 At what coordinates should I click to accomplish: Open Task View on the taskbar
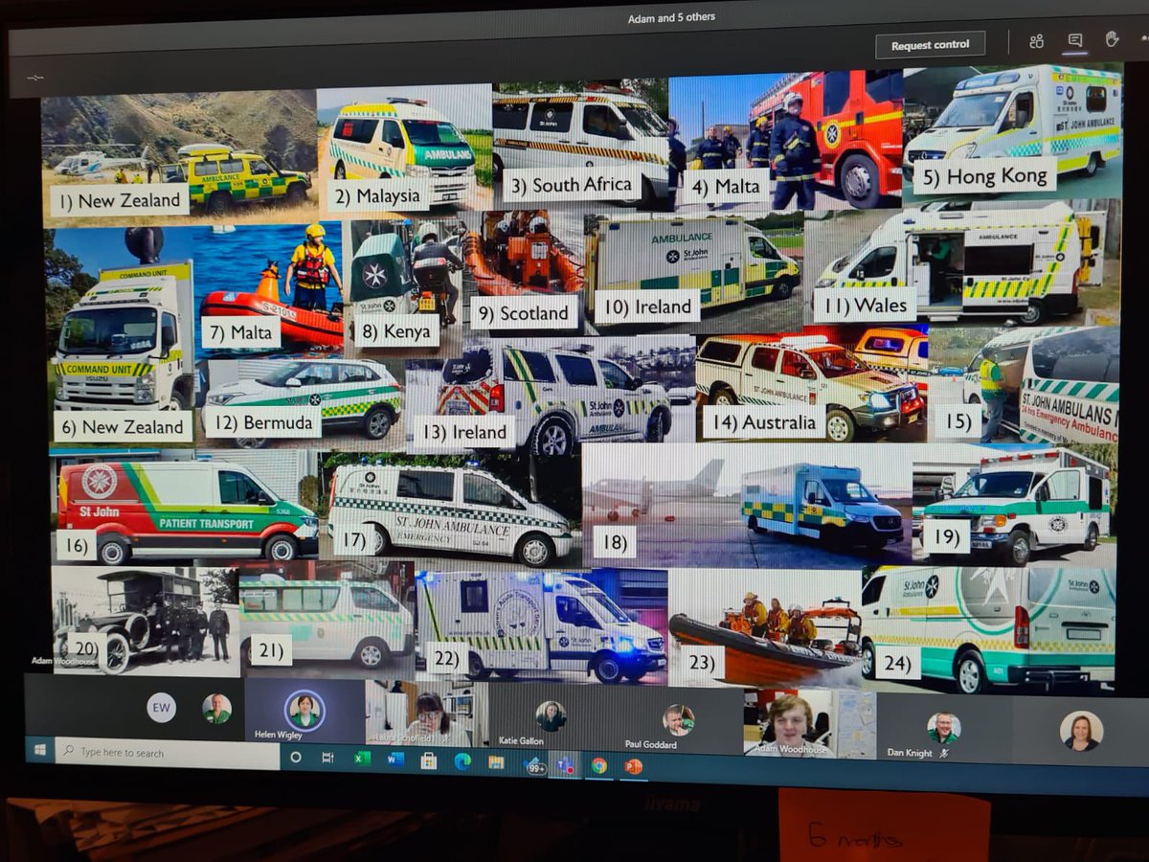click(327, 758)
